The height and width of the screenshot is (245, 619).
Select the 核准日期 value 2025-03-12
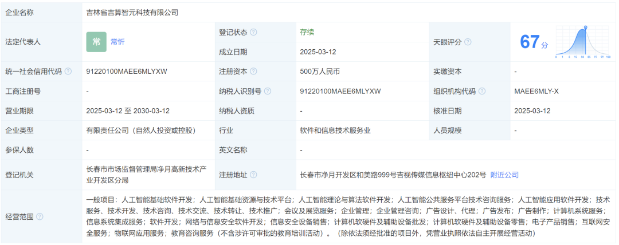532,111
